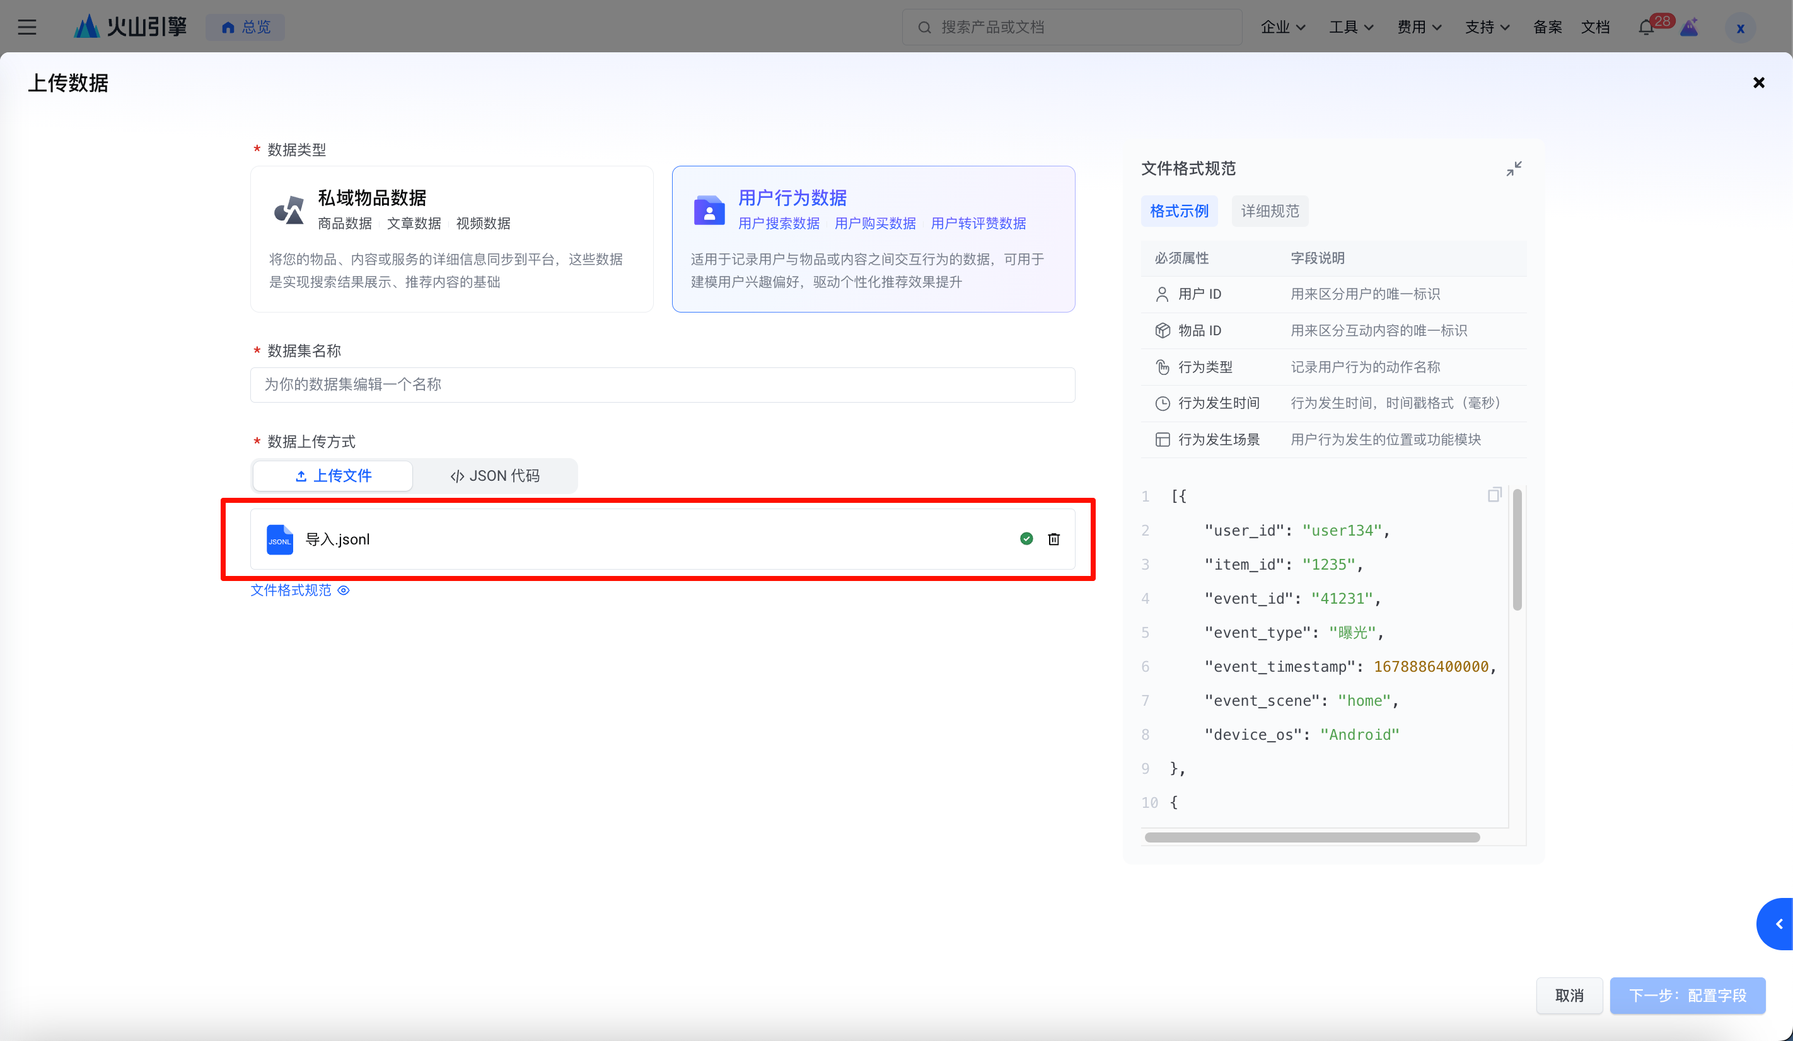Click the blue side chevron floating button
This screenshot has height=1041, width=1793.
coord(1778,924)
